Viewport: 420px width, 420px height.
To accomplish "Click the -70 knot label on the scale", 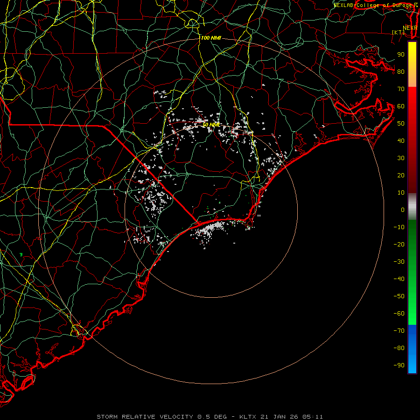I will [399, 331].
